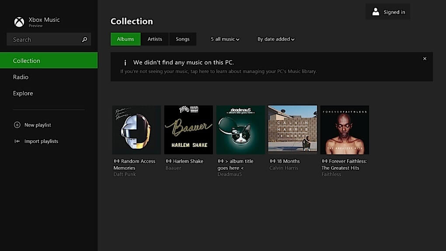Open Radio in the sidebar
The image size is (446, 251).
pyautogui.click(x=21, y=77)
